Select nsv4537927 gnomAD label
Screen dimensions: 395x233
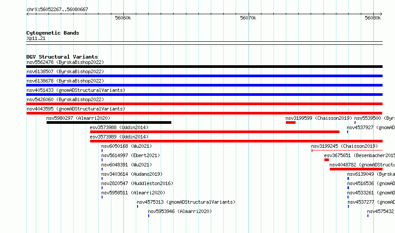tap(371, 127)
